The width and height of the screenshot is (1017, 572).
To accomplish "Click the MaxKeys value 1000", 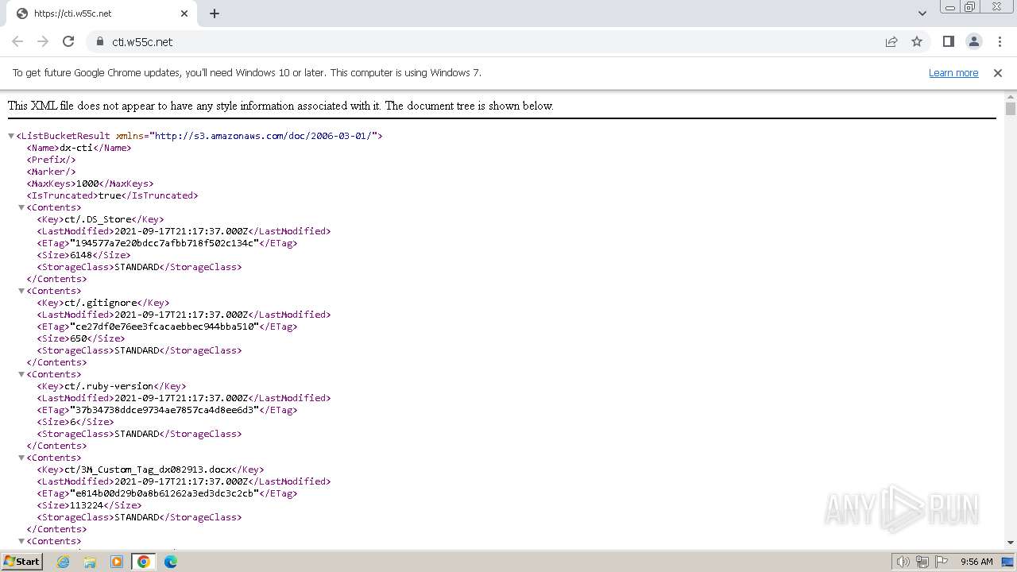I will (87, 184).
